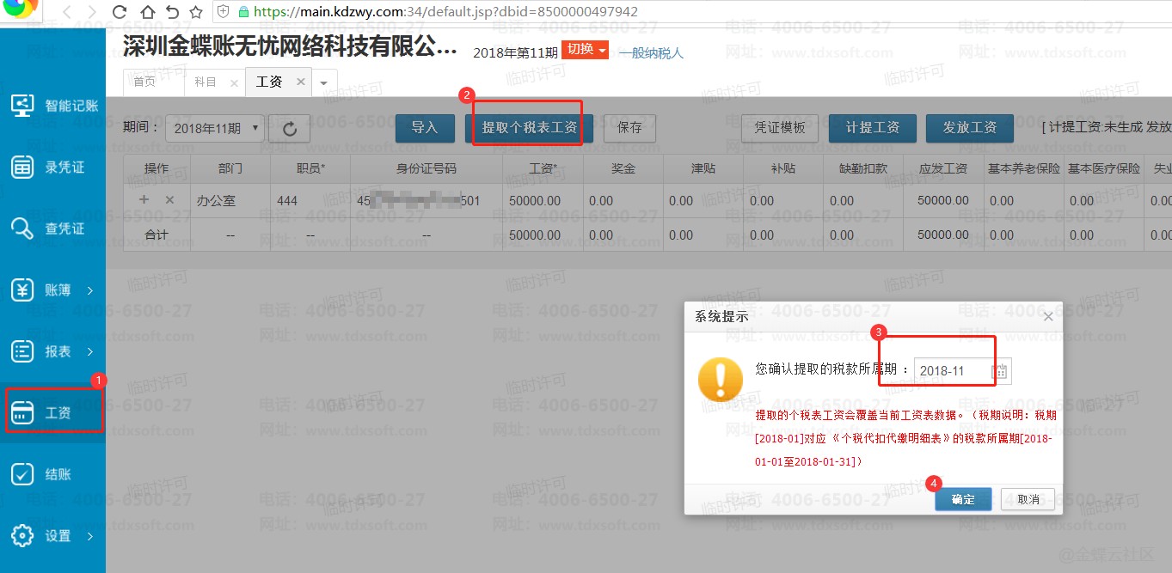
Task: Switch to the 科目 tab
Action: (206, 82)
